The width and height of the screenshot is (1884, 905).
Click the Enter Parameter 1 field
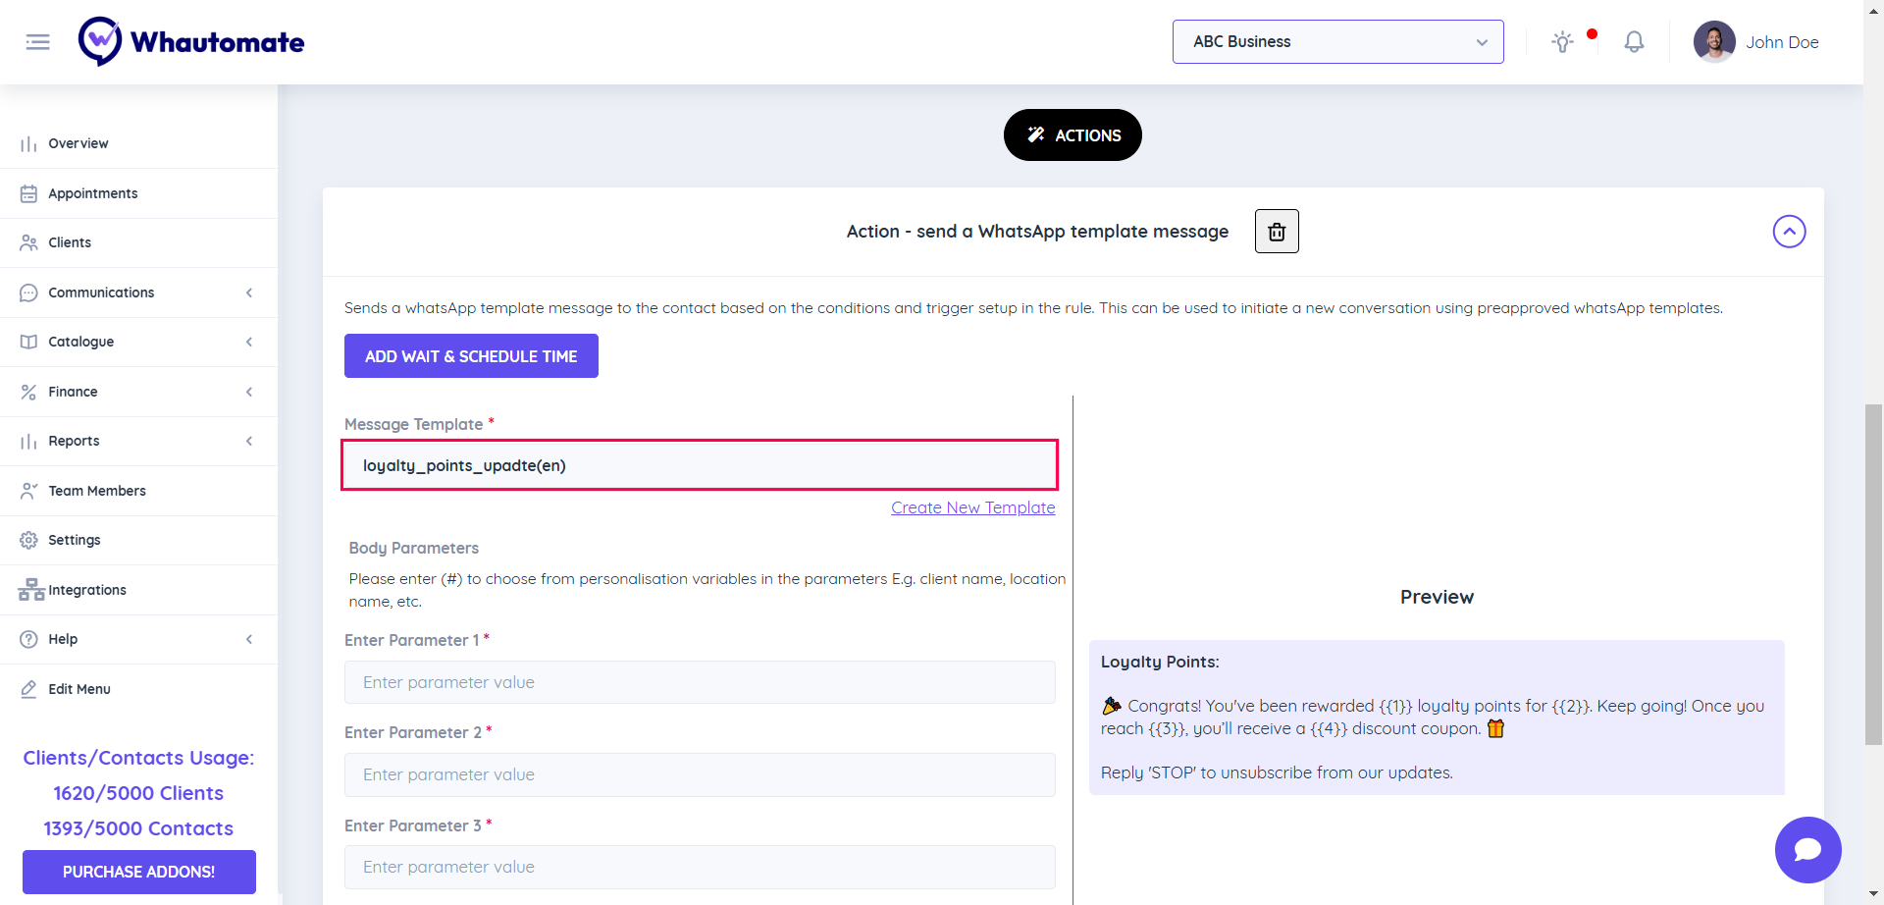click(700, 682)
